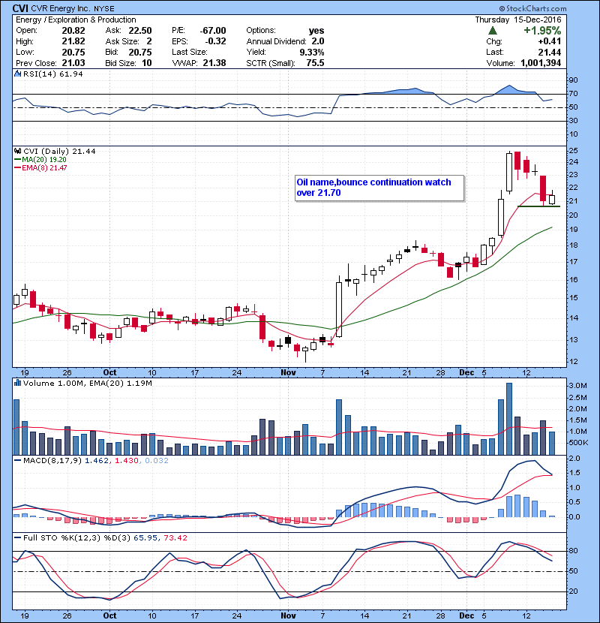Select the CVI ticker symbol heading

tap(20, 8)
